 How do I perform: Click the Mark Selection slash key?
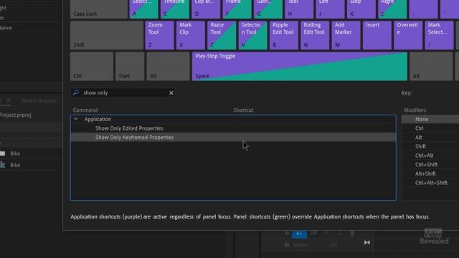(x=439, y=35)
